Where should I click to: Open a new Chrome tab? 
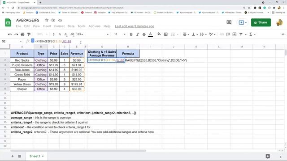pyautogui.click(x=40, y=2)
